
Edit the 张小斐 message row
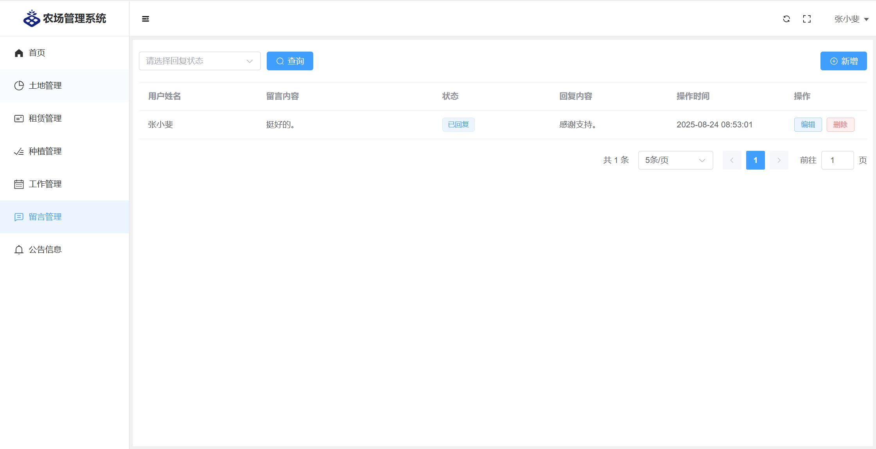(x=808, y=125)
